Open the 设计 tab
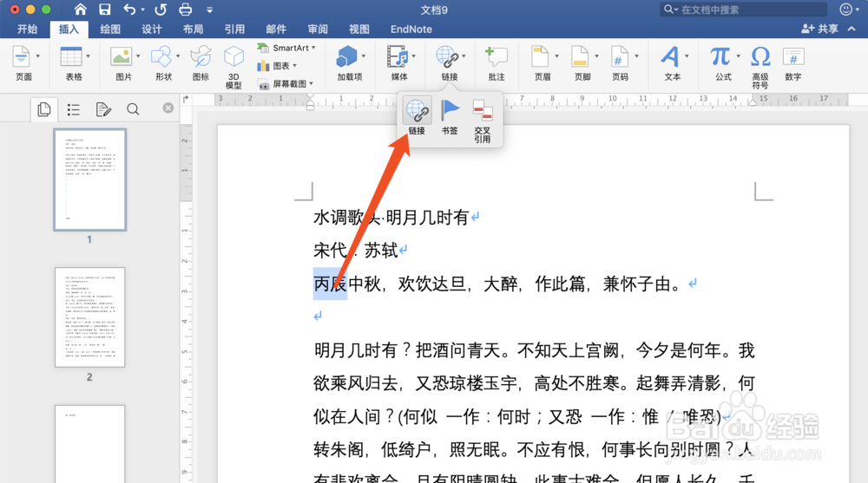Viewport: 868px width, 483px height. point(152,29)
